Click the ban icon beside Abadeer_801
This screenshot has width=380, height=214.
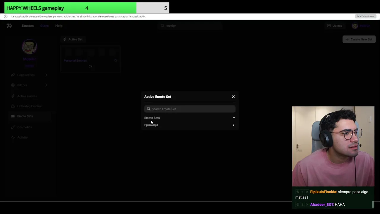tap(298, 205)
